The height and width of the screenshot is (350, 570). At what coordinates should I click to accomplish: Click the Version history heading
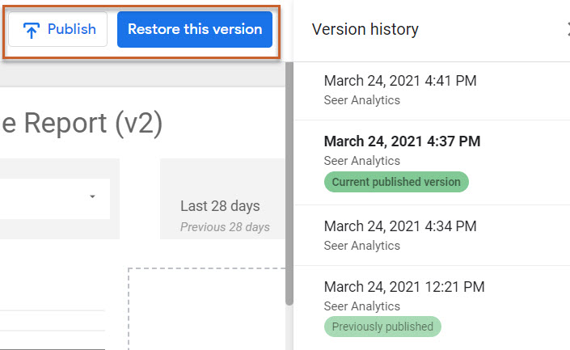pos(365,30)
